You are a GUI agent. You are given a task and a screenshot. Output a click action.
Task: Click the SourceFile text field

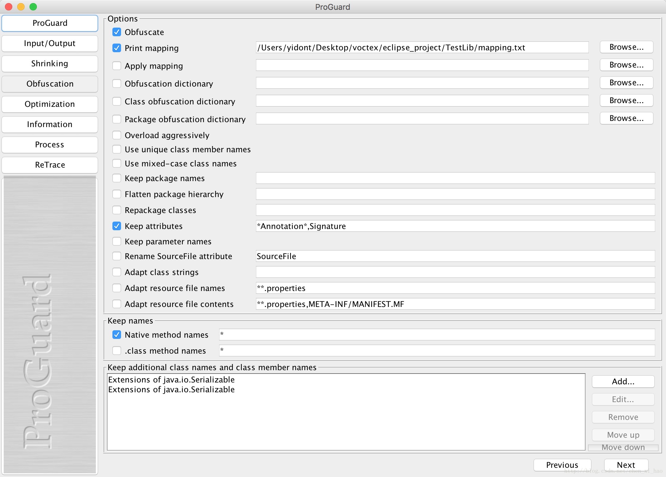tap(455, 256)
